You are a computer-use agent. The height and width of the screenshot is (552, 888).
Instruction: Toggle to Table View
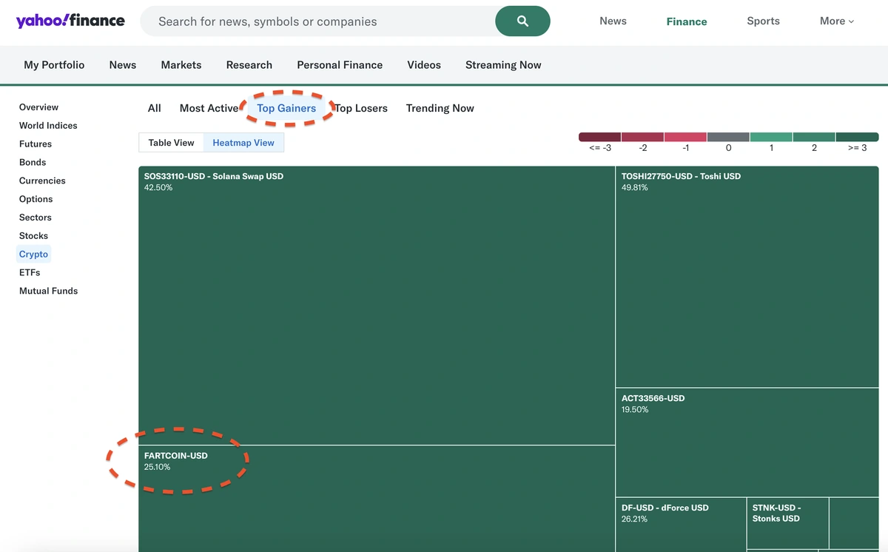point(171,143)
